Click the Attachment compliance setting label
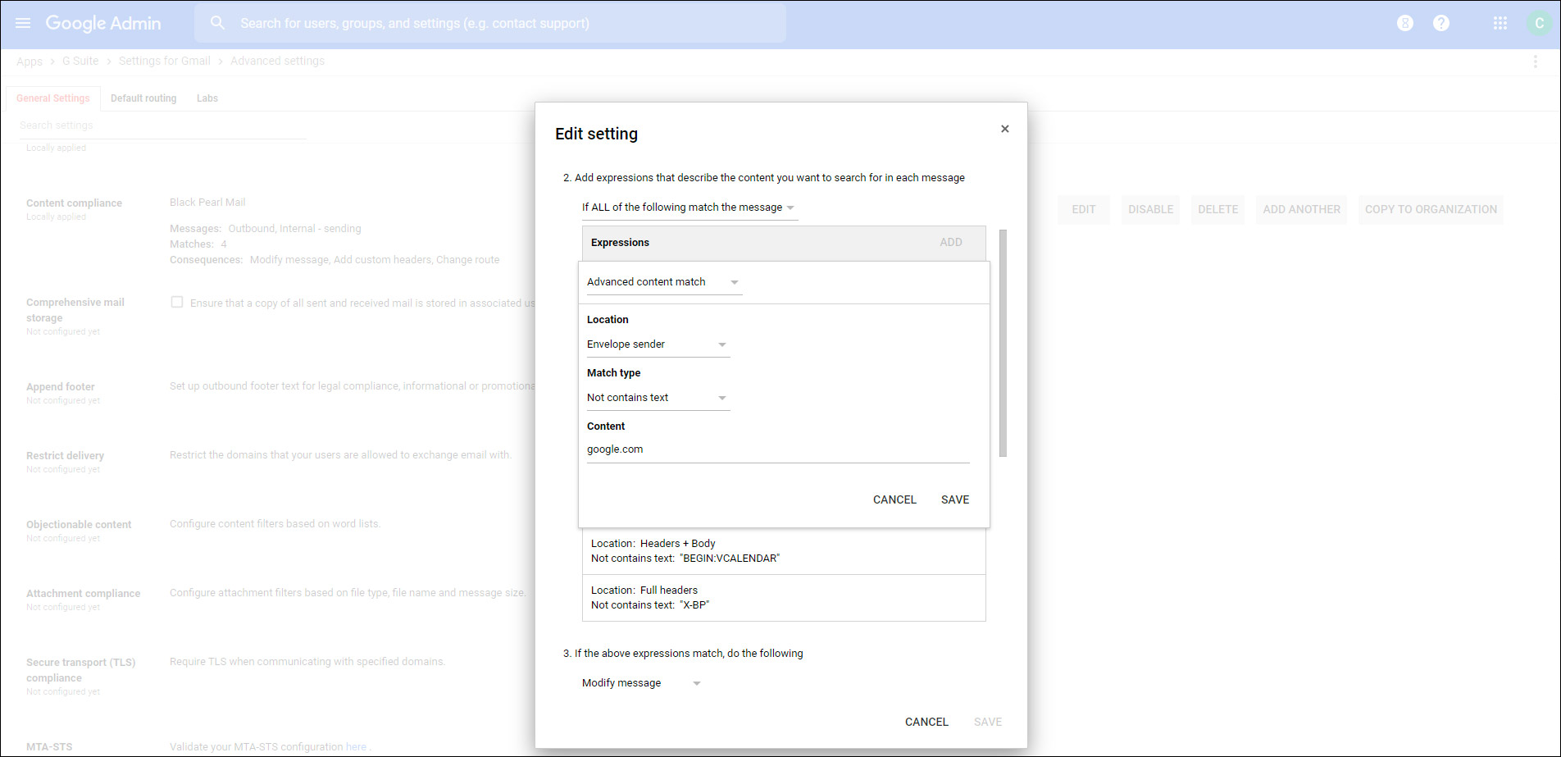 tap(83, 594)
